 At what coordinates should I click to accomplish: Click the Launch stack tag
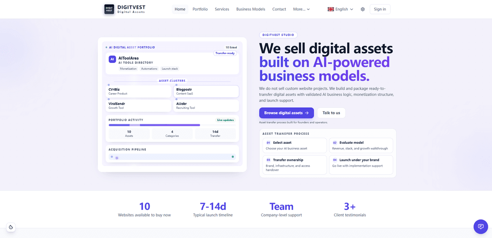coord(170,69)
